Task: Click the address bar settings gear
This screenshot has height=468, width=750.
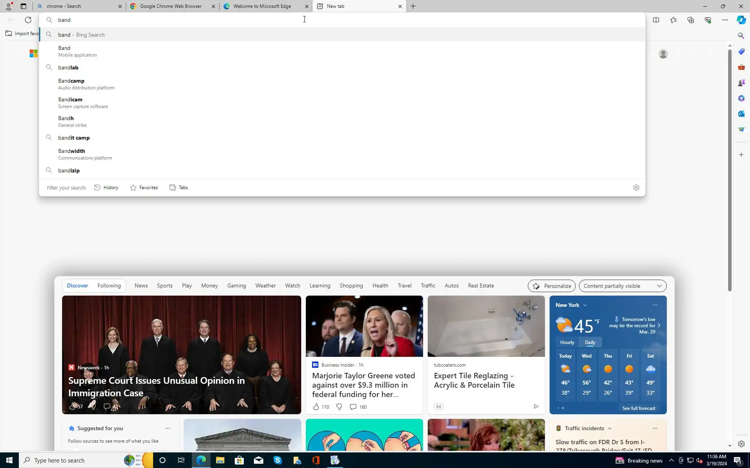Action: tap(636, 188)
